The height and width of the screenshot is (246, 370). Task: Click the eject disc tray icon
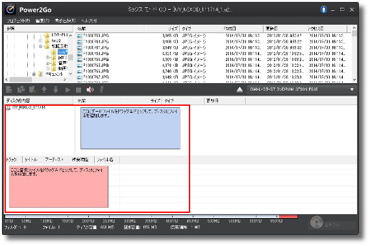tap(240, 90)
